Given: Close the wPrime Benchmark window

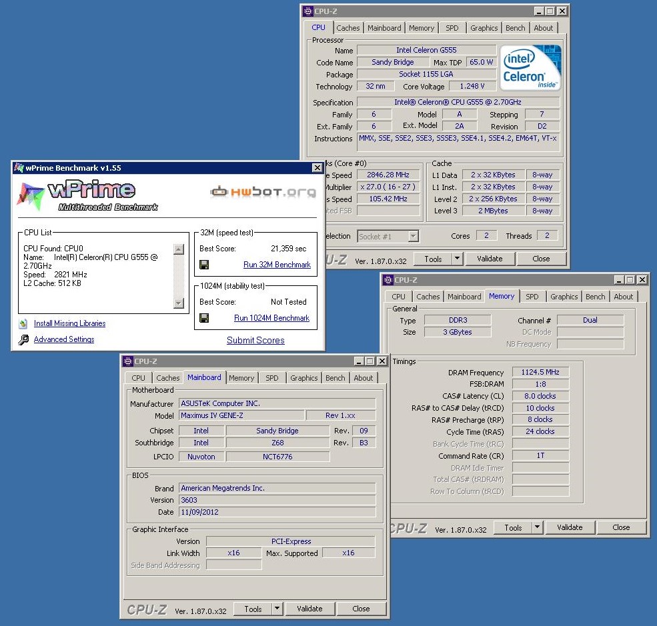Looking at the screenshot, I should pos(317,168).
